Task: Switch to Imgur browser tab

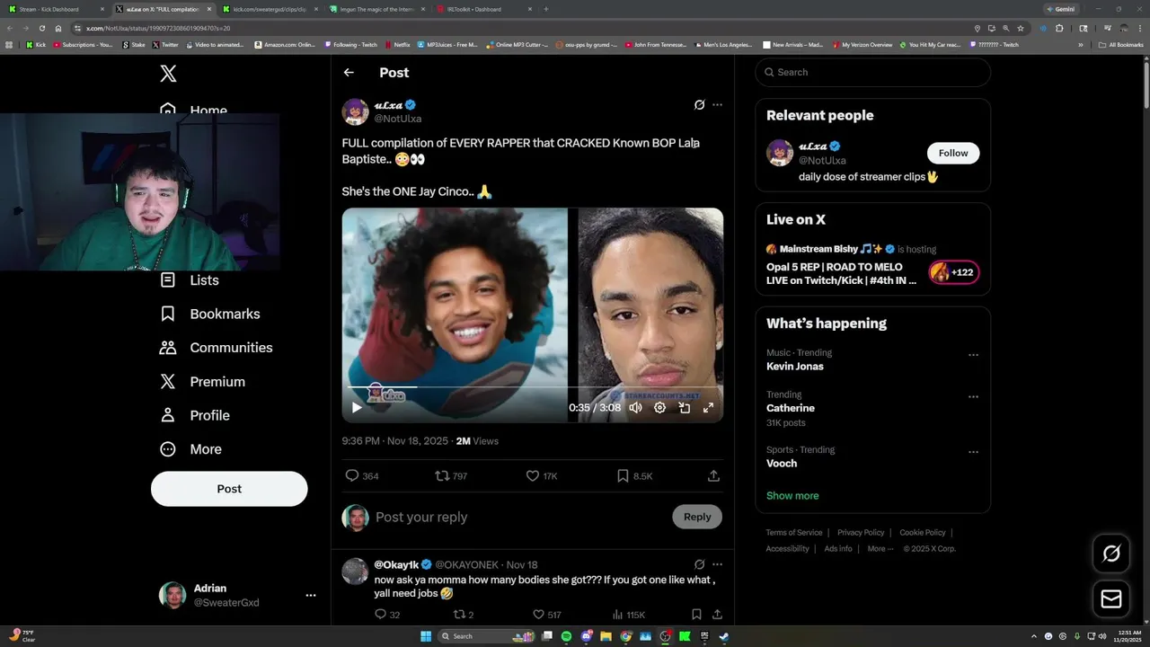Action: coord(376,9)
